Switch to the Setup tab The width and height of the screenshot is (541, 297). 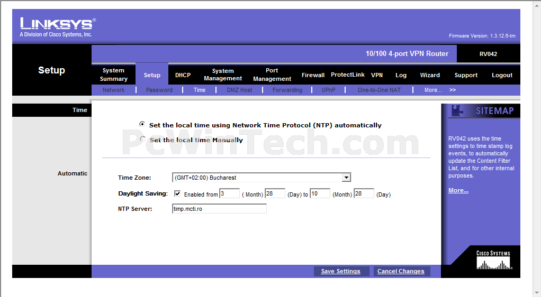coord(152,75)
